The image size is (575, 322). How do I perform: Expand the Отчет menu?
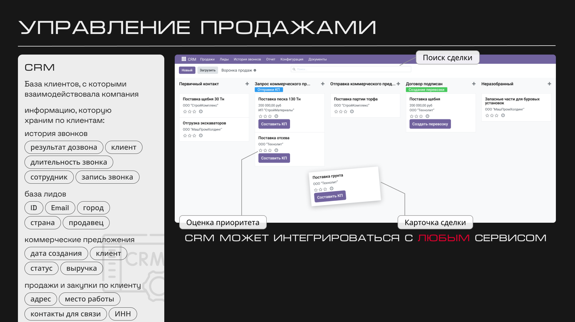click(x=271, y=59)
